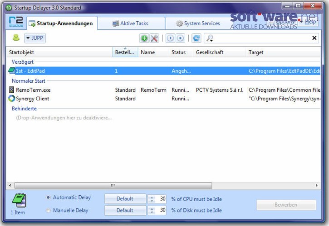
Task: Select the RemoTerm.exe entry
Action: tap(164, 90)
